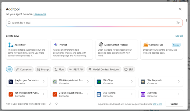Screen dimensions: 190x111
Task: Click the thumbs up feedback icon
Action: point(50,104)
